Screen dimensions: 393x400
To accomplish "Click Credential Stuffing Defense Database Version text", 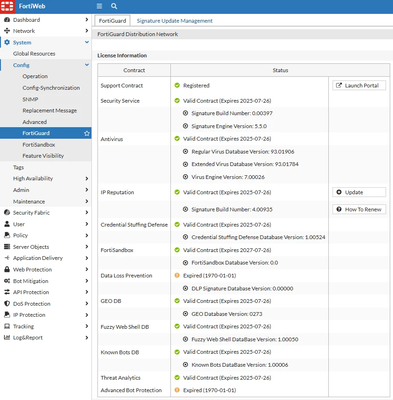I will coord(258,237).
